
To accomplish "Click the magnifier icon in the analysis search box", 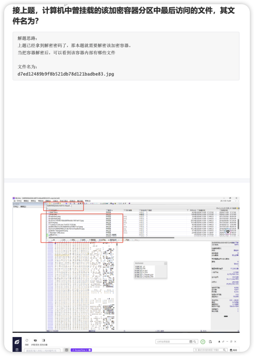I will point(195,342).
